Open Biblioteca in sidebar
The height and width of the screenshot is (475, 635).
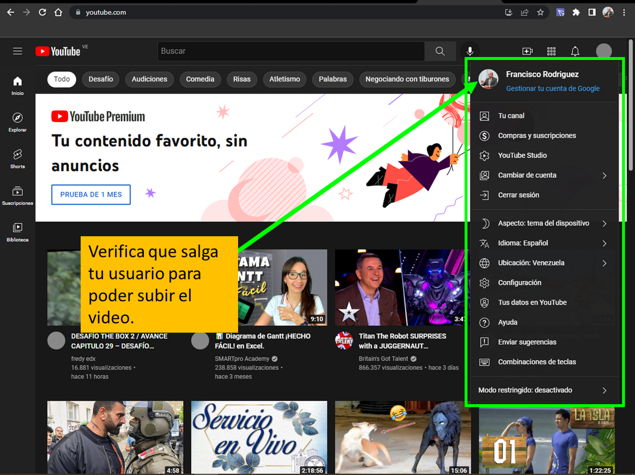pos(17,232)
